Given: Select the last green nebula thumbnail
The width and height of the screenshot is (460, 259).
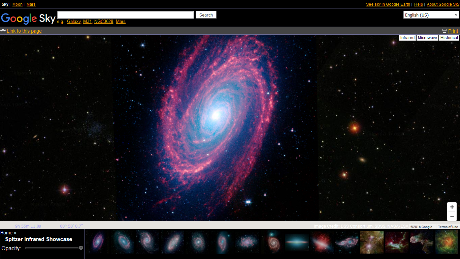Looking at the screenshot, I should click(446, 242).
